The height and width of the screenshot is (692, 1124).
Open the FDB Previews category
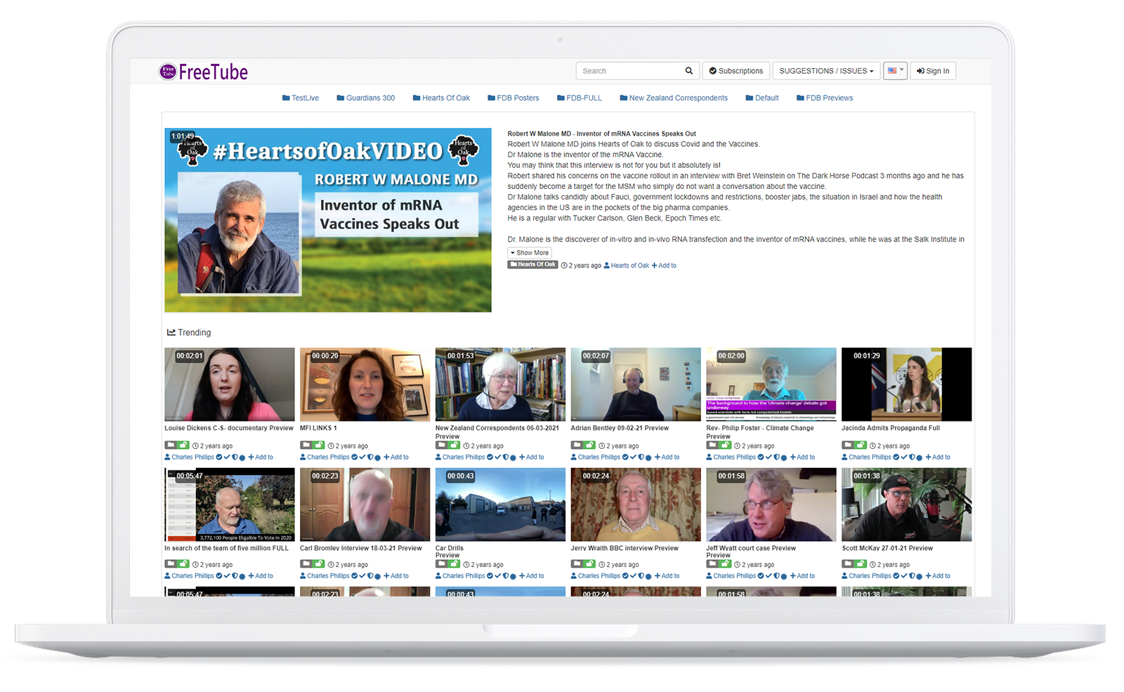click(825, 98)
